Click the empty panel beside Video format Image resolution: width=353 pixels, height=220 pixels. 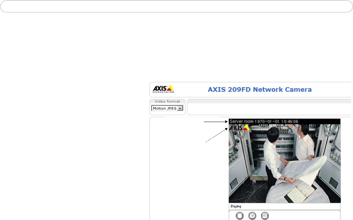[269, 109]
